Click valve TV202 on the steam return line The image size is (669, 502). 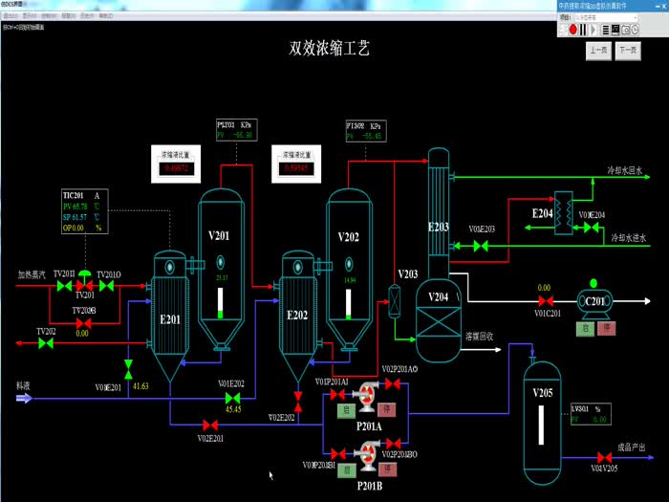coord(45,342)
